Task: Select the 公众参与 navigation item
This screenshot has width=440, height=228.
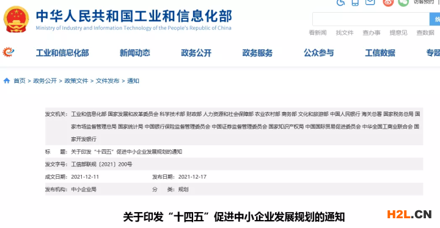Action: [319, 52]
